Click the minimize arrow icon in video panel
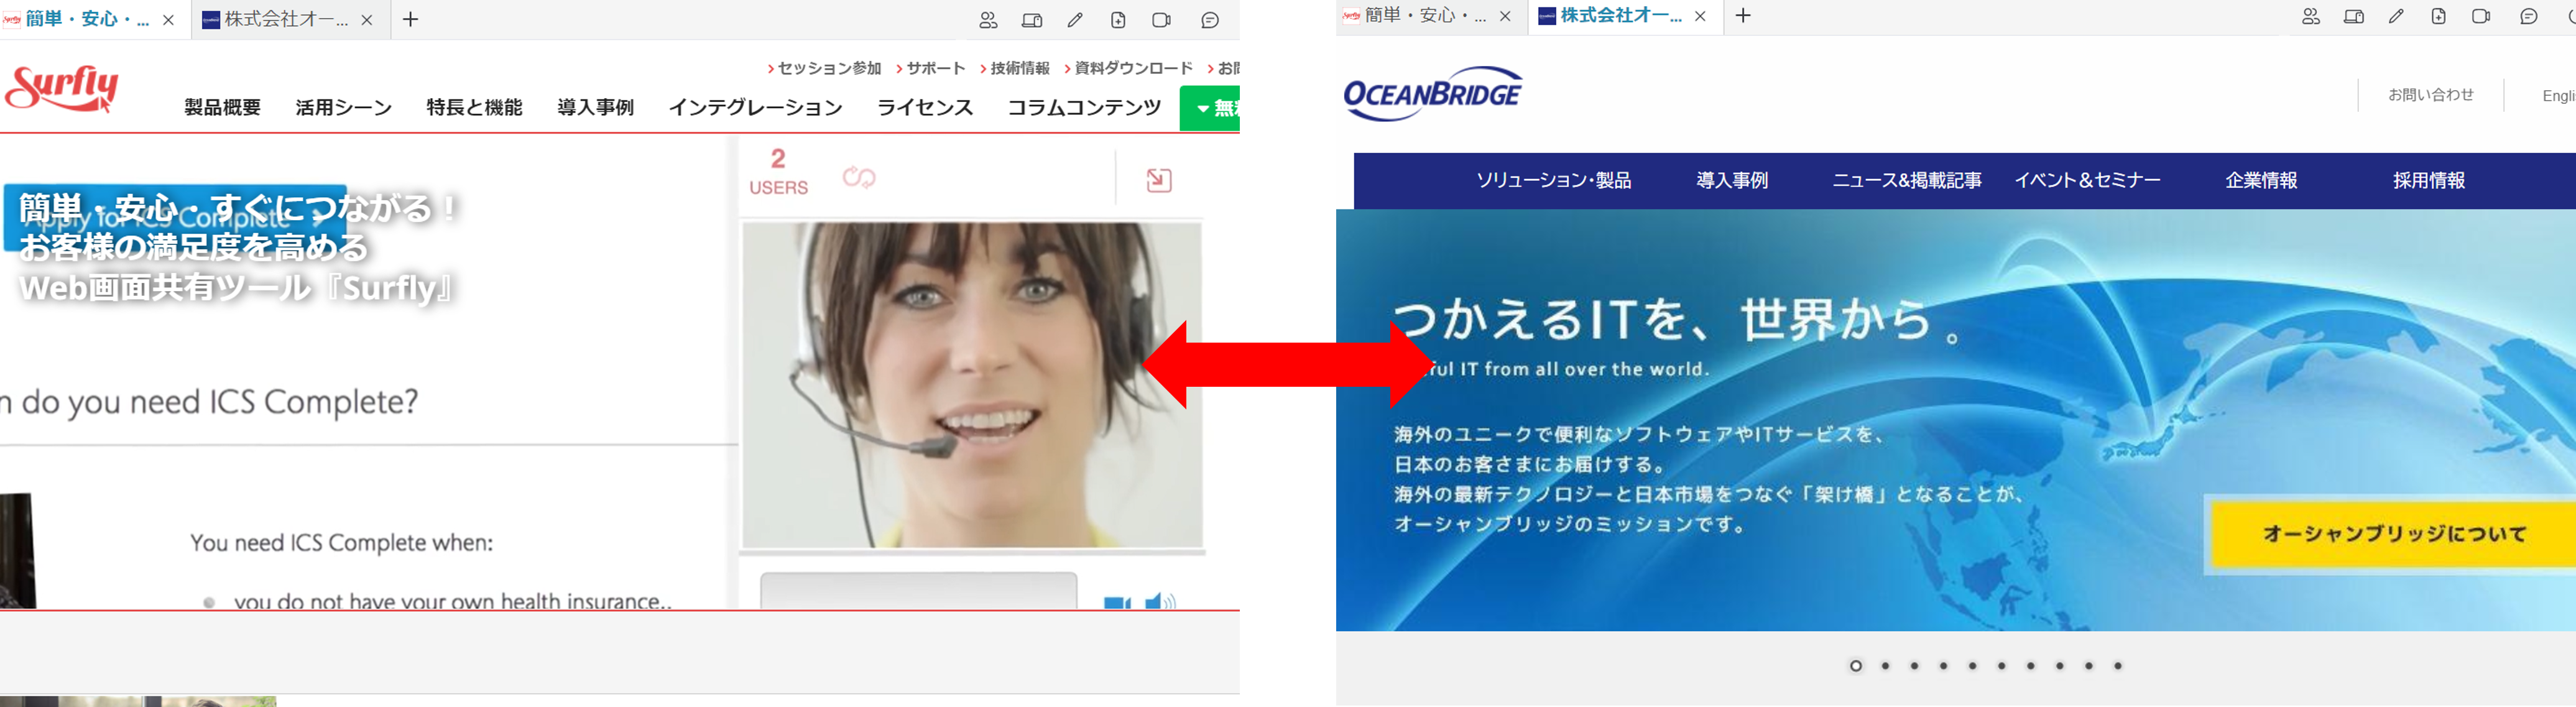 click(1158, 180)
